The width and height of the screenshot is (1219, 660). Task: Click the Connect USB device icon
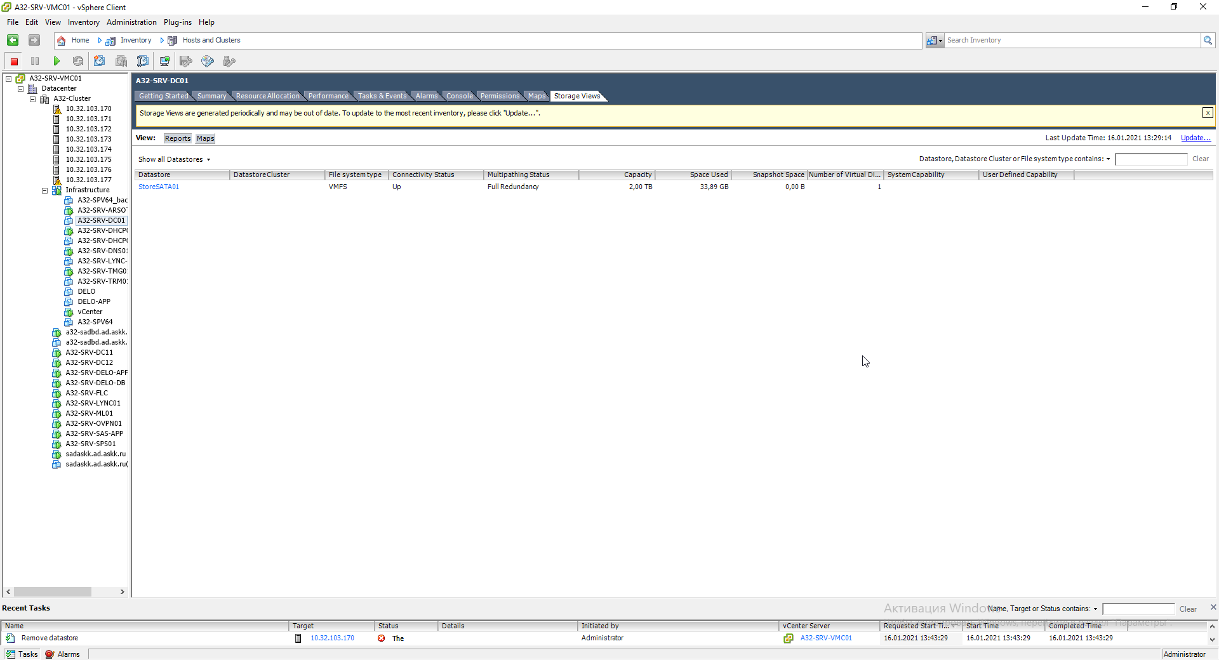[x=229, y=62]
